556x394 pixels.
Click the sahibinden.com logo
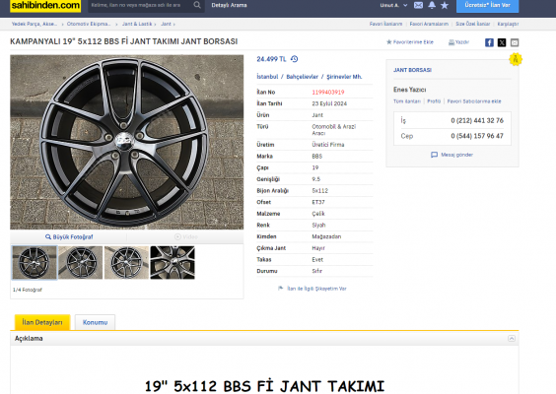pyautogui.click(x=45, y=6)
